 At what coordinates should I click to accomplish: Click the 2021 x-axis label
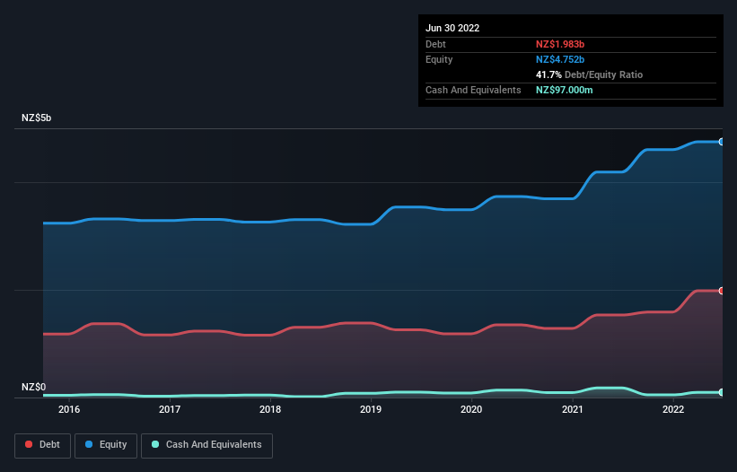[x=573, y=409]
